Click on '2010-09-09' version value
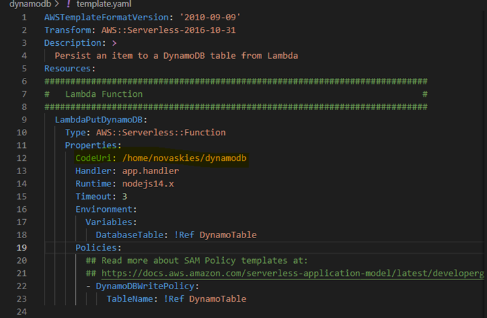The image size is (487, 318). click(210, 18)
